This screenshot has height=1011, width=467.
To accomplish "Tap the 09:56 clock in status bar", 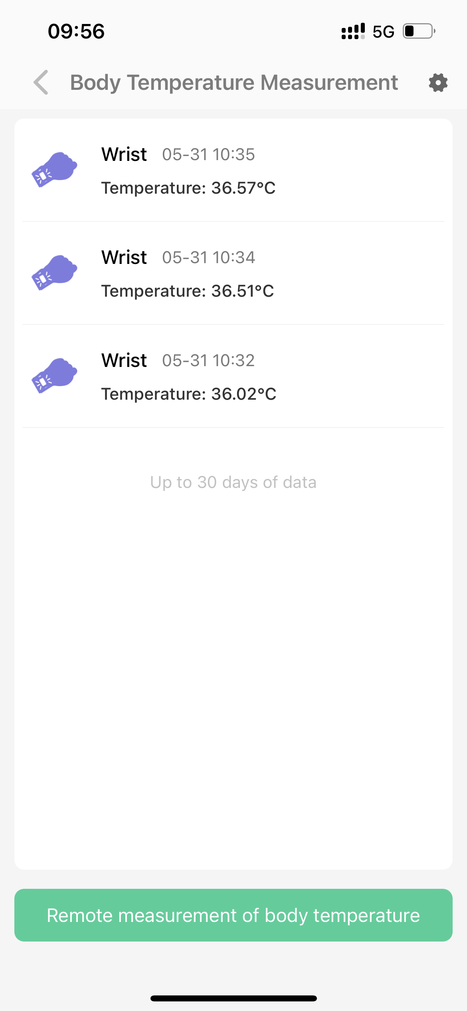I will click(x=76, y=31).
